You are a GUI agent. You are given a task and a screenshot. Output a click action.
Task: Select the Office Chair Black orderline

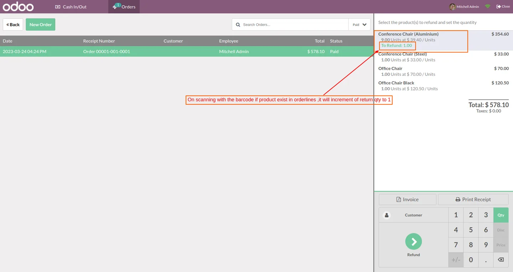444,86
